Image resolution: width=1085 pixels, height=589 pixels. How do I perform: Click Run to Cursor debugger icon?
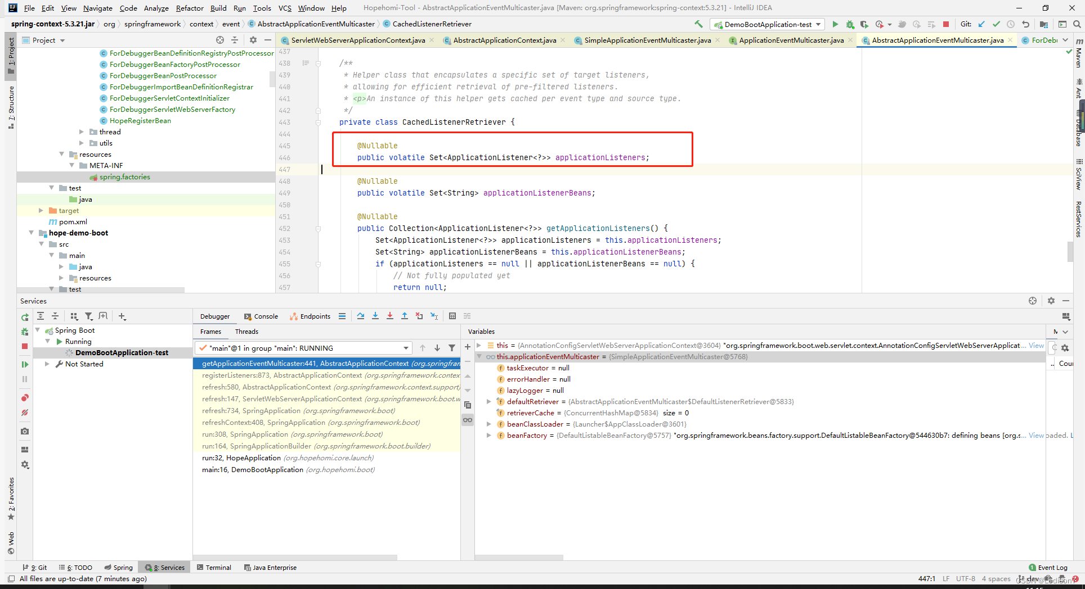click(434, 316)
